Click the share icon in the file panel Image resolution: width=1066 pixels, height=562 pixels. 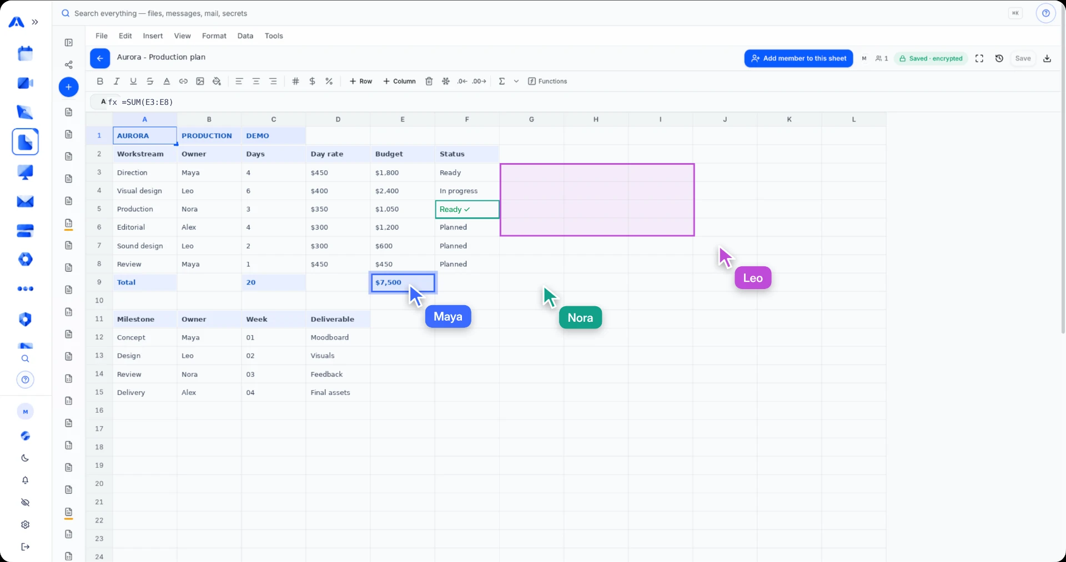(69, 65)
